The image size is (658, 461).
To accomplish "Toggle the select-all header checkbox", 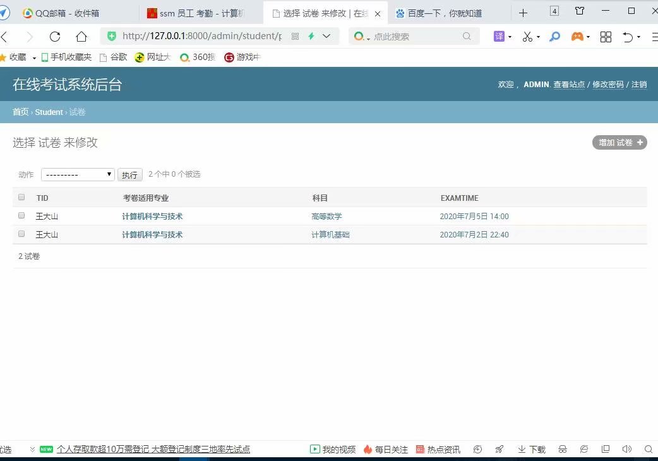I will [21, 197].
